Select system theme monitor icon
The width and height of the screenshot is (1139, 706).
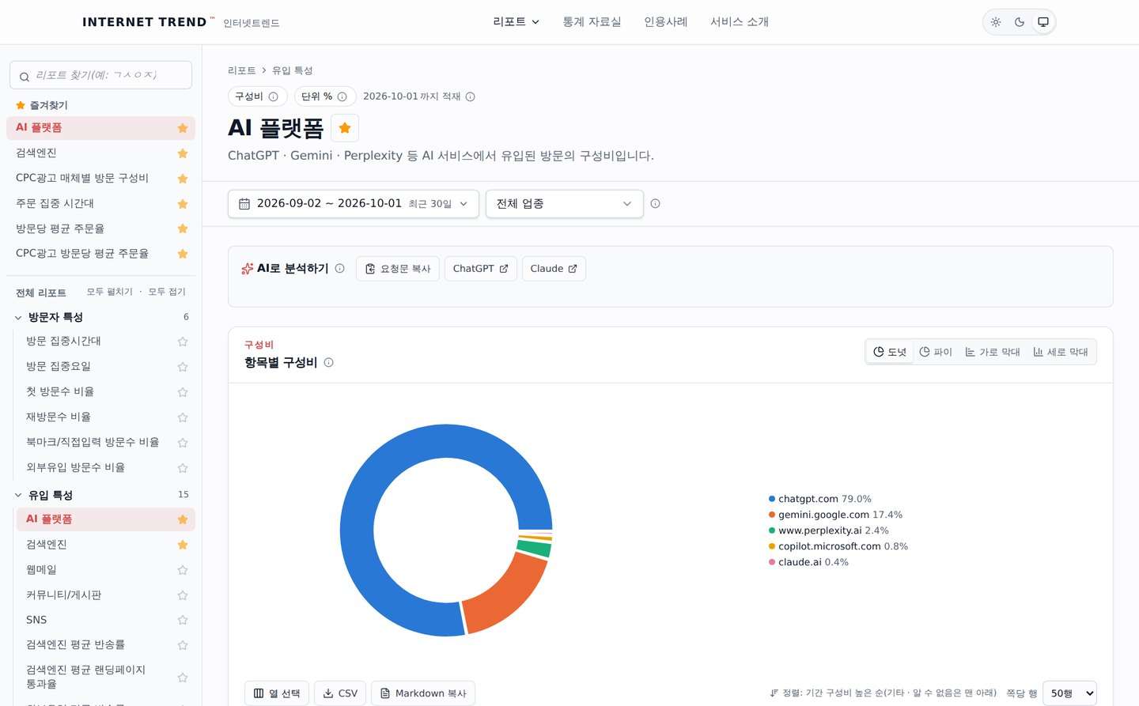coord(1043,22)
